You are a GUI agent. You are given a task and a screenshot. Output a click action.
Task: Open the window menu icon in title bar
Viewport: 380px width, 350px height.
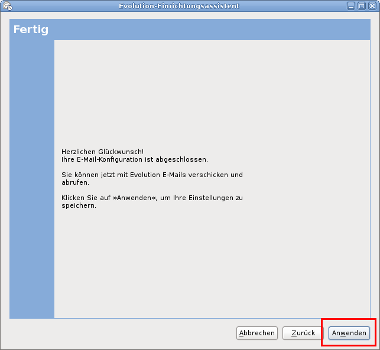[x=8, y=5]
